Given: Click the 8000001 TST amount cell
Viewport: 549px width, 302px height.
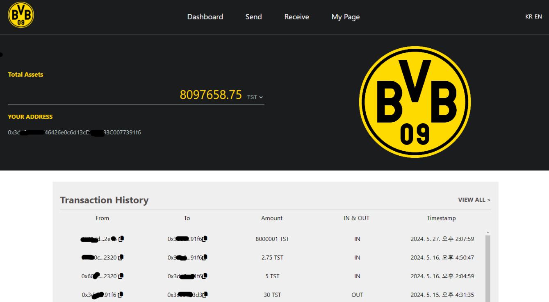Looking at the screenshot, I should coord(272,239).
